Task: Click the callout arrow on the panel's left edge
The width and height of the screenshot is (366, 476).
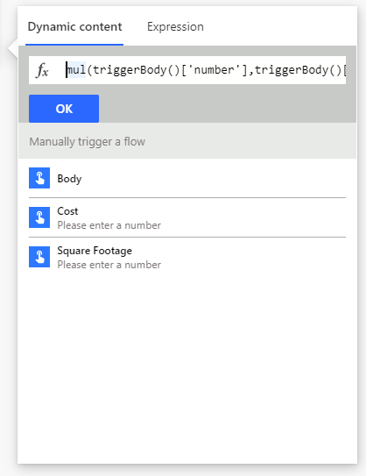Action: tap(13, 48)
